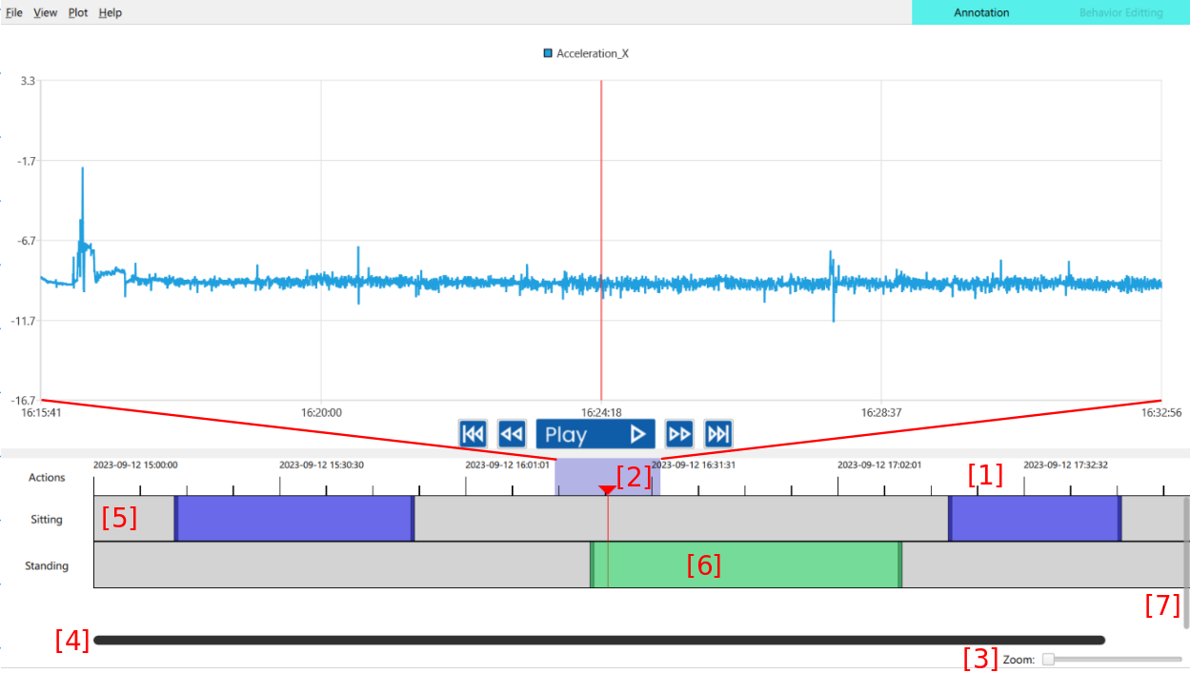1190x673 pixels.
Task: Click the Zoom slider handle
Action: click(x=1048, y=659)
